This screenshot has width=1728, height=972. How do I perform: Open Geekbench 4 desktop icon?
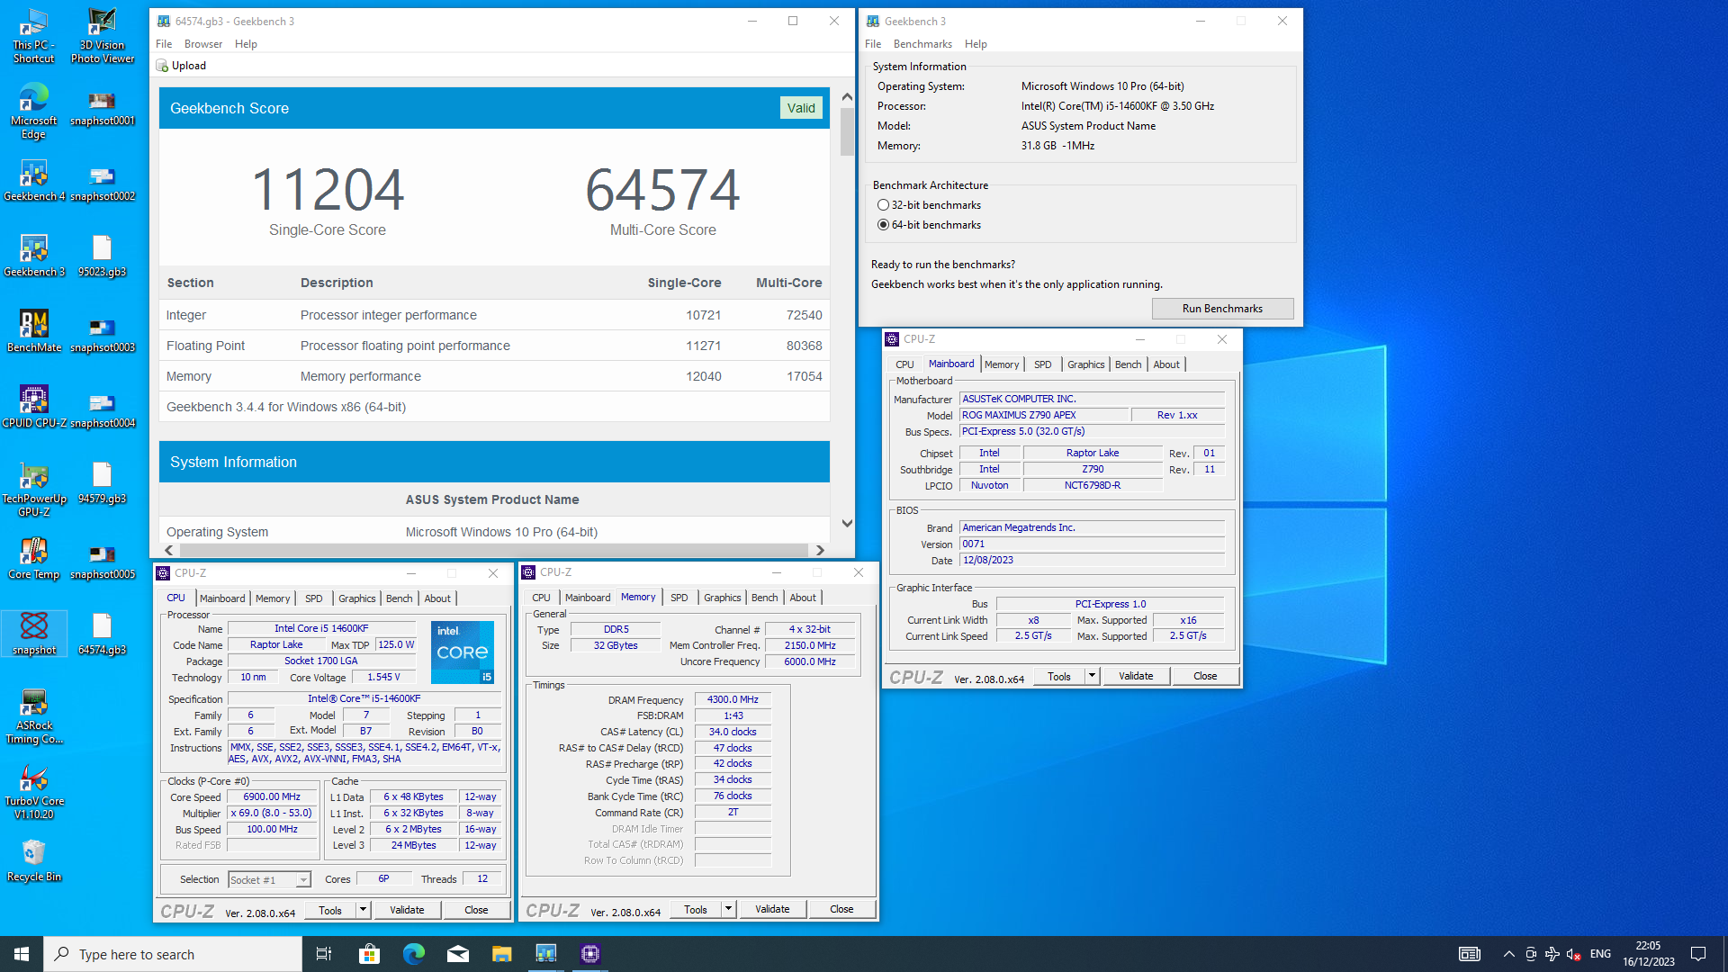[x=34, y=180]
